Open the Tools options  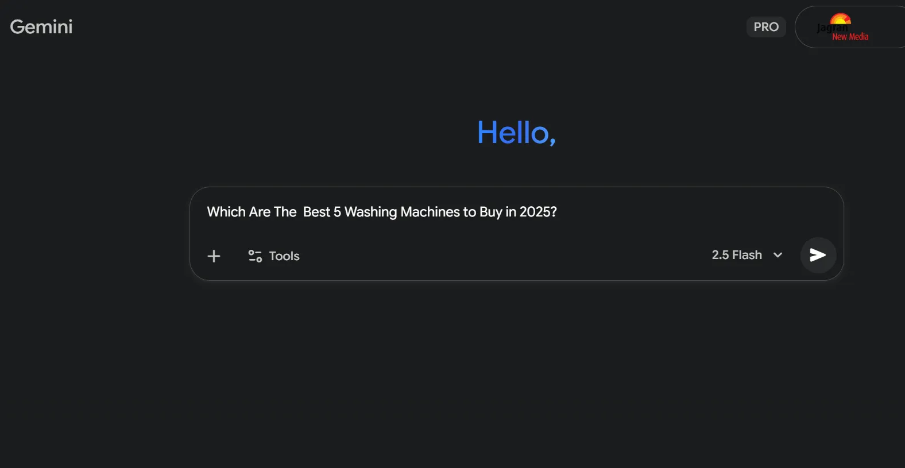(x=274, y=256)
